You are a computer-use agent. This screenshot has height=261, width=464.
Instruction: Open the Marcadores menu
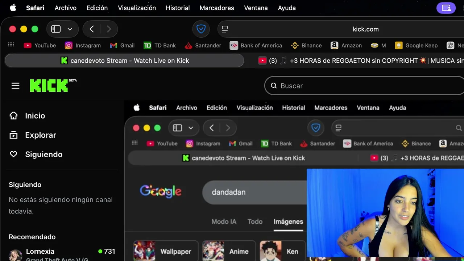[217, 8]
